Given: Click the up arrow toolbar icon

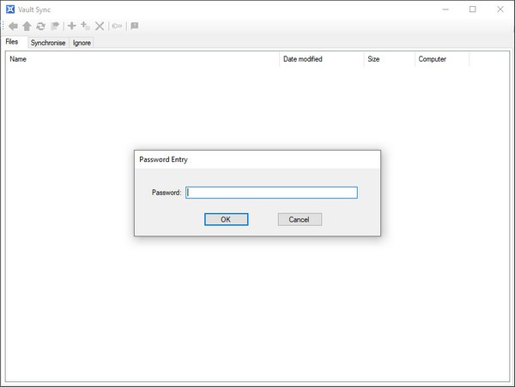Looking at the screenshot, I should 27,27.
